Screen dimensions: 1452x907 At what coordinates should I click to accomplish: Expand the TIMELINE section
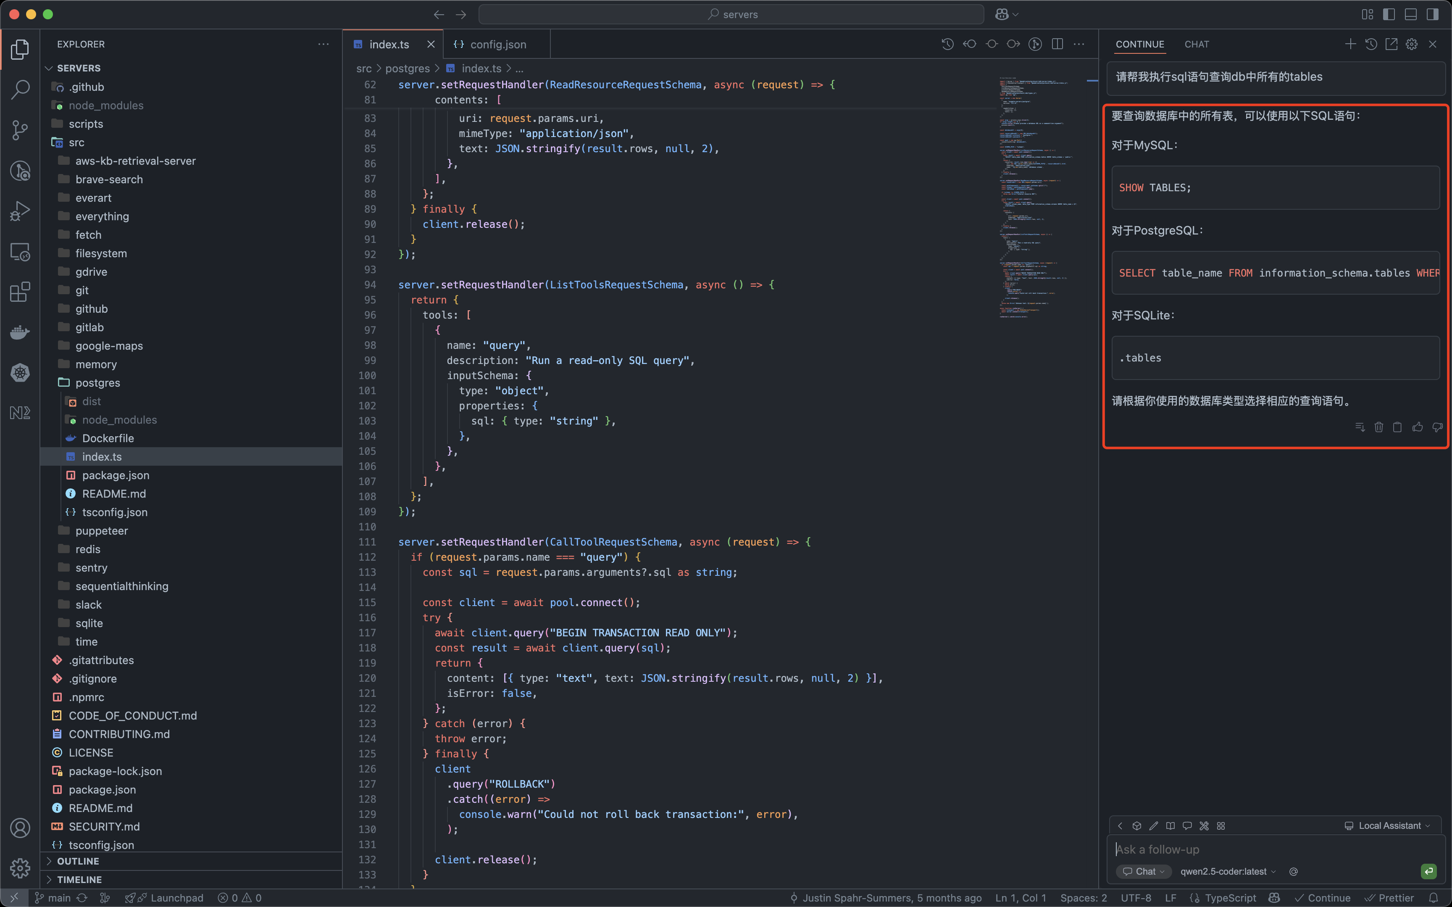click(x=79, y=879)
